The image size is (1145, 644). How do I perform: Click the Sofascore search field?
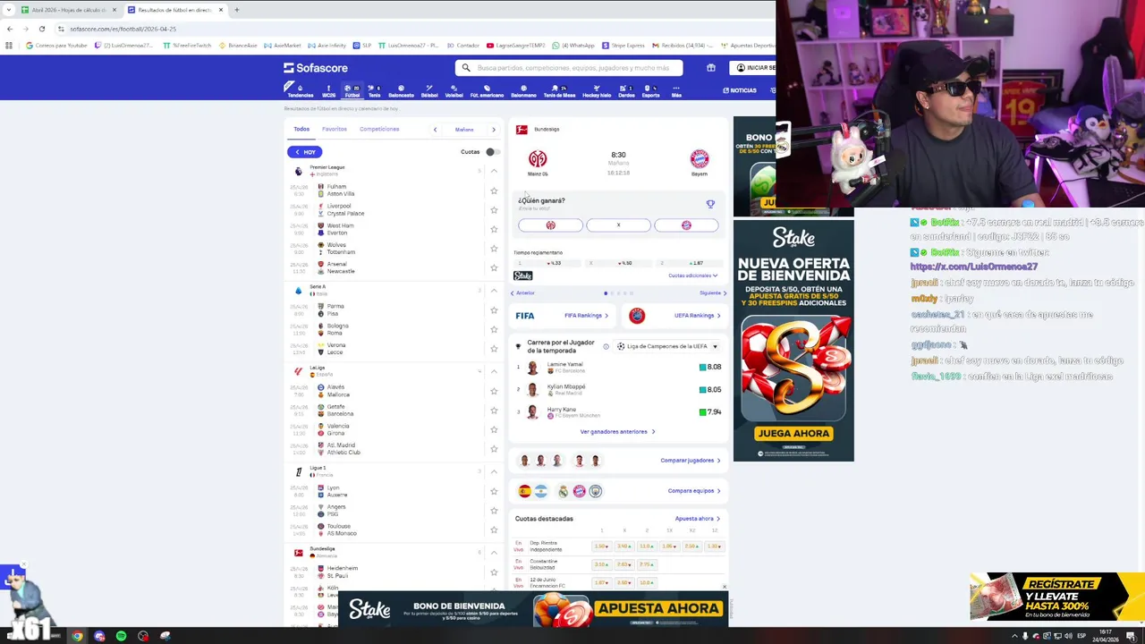pyautogui.click(x=569, y=68)
